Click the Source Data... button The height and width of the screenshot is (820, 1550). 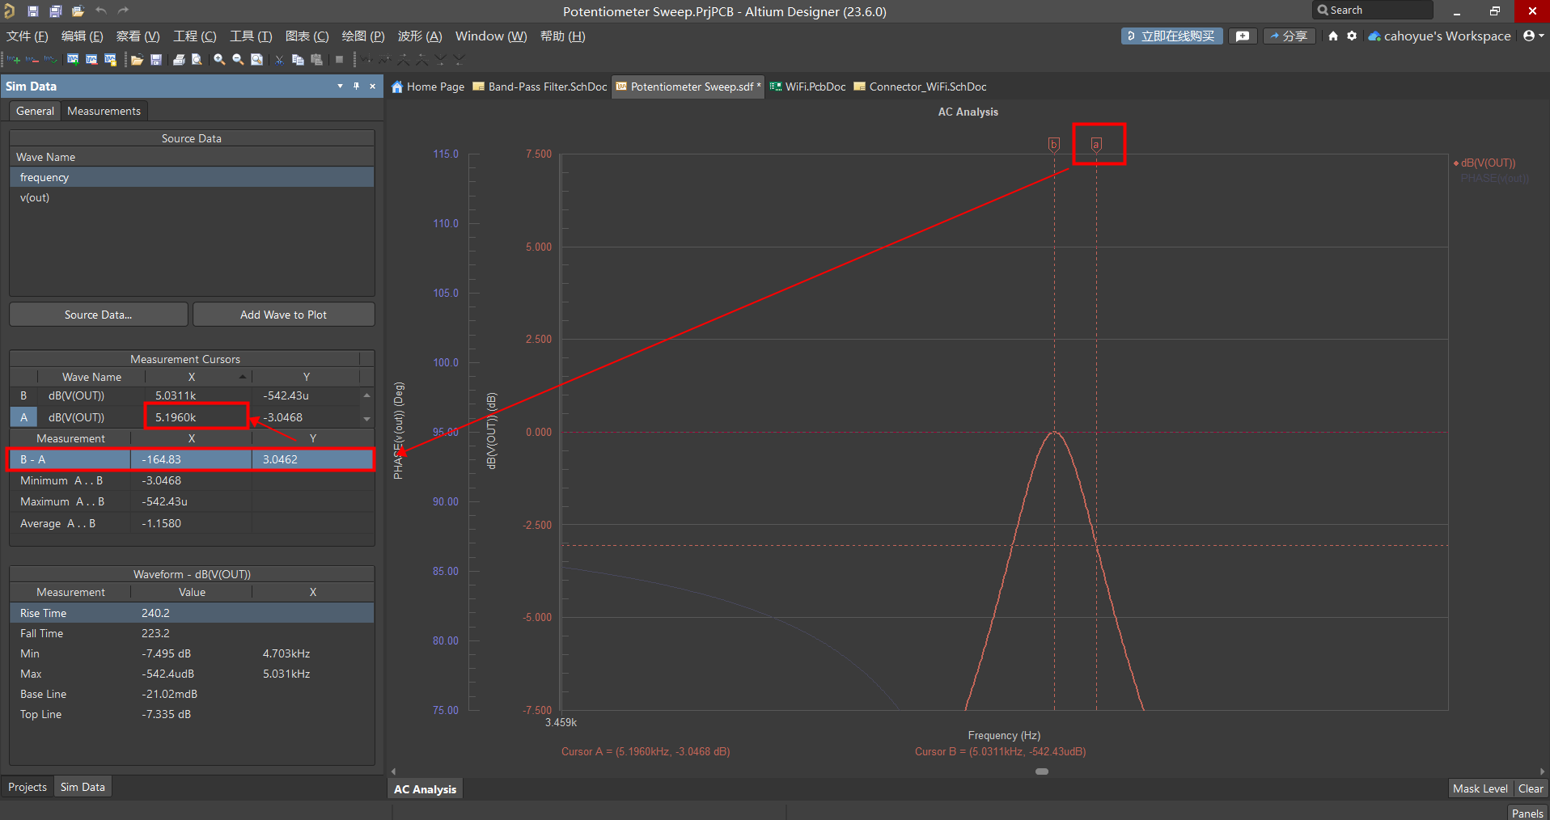pyautogui.click(x=98, y=315)
